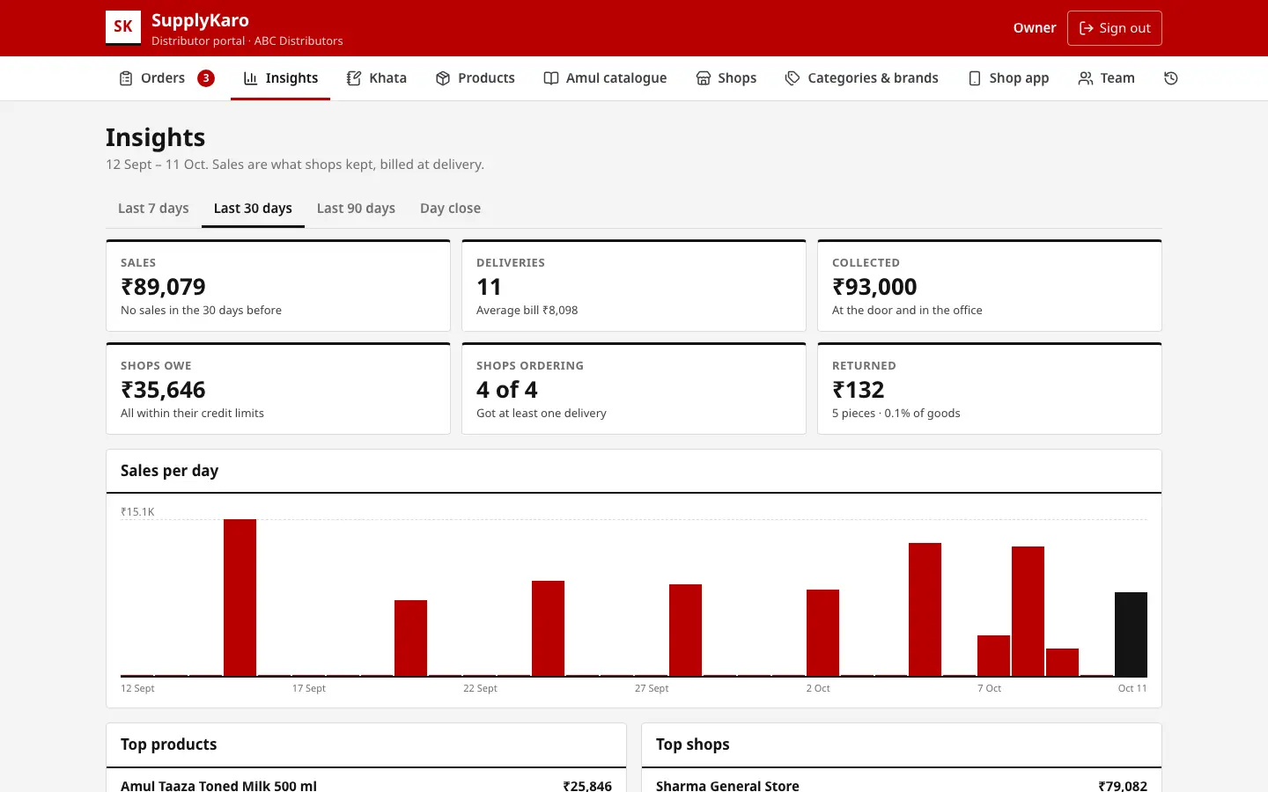Click the Team people icon

tap(1086, 78)
